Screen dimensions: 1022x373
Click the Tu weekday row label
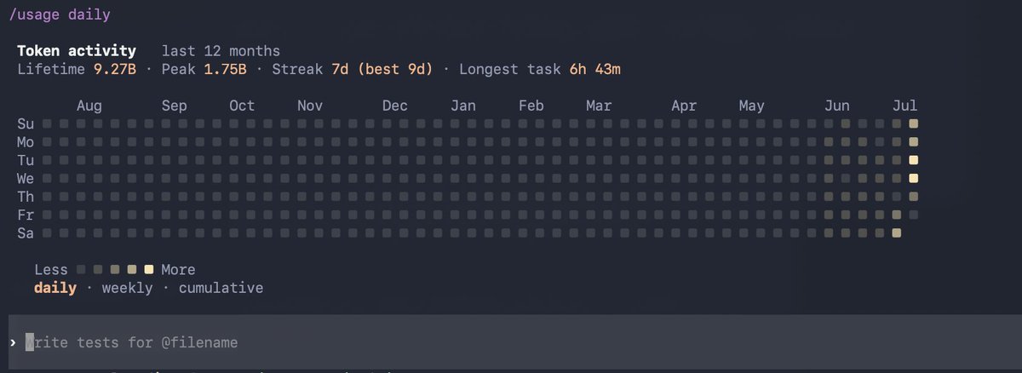[26, 160]
